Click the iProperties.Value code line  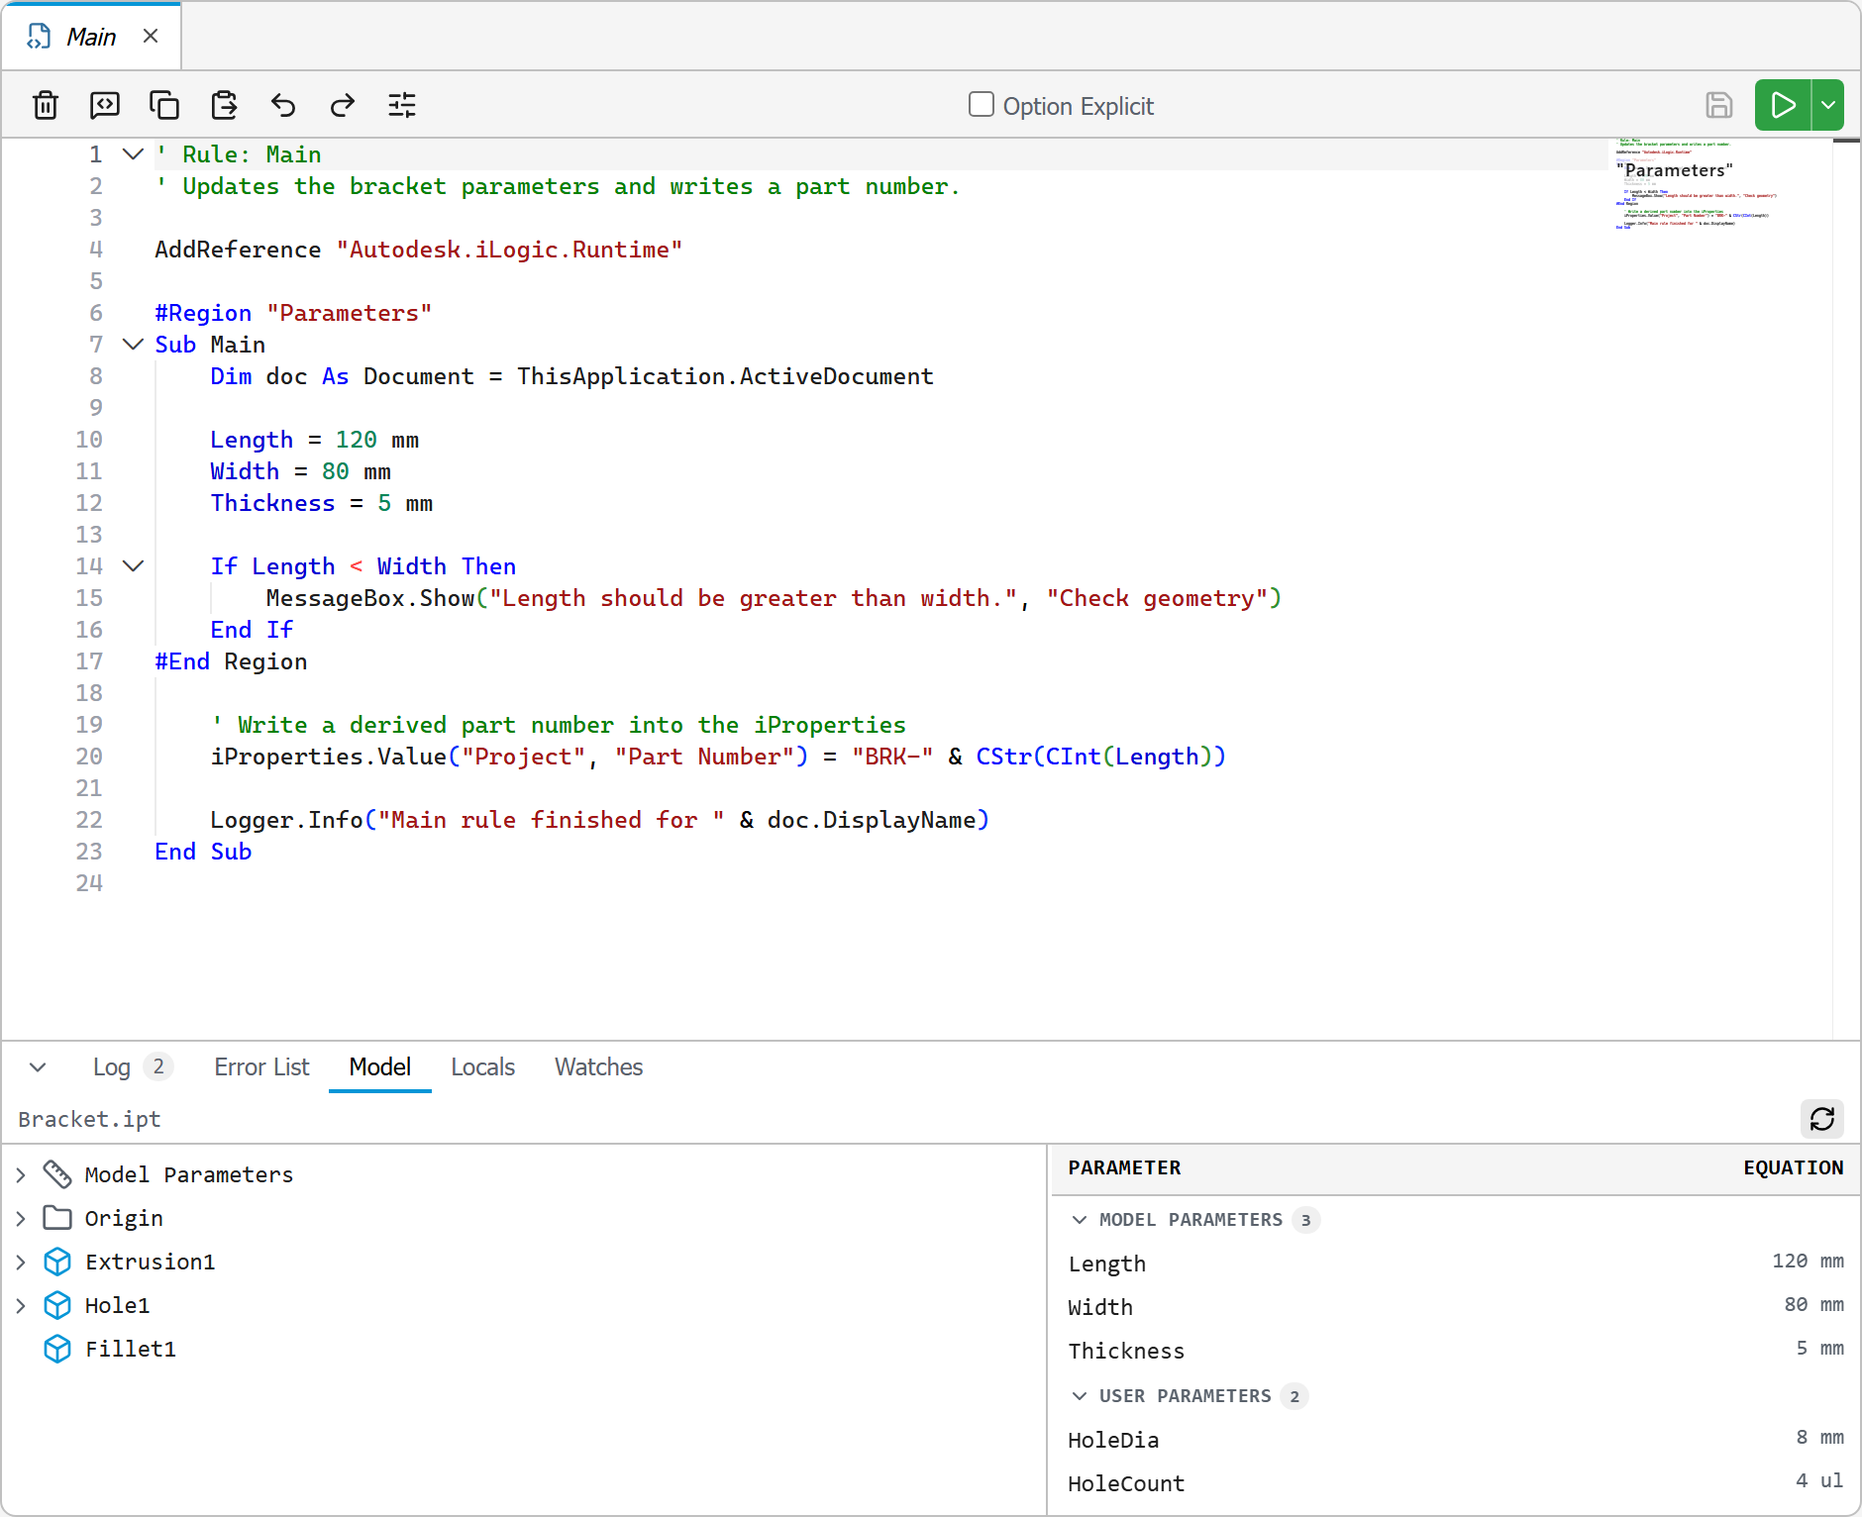718,757
